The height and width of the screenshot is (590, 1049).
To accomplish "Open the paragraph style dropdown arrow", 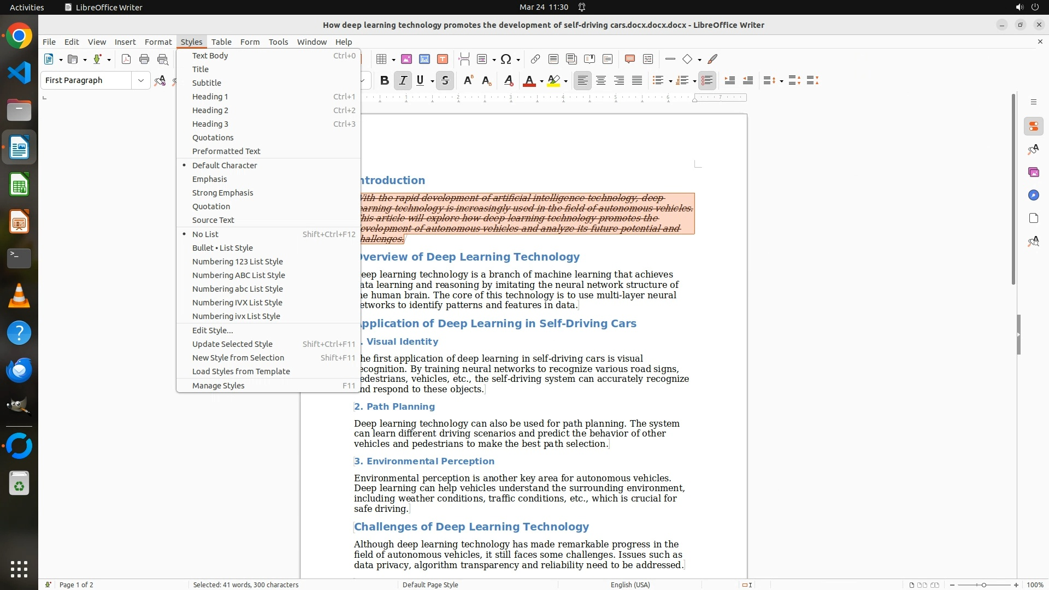I will tap(140, 80).
